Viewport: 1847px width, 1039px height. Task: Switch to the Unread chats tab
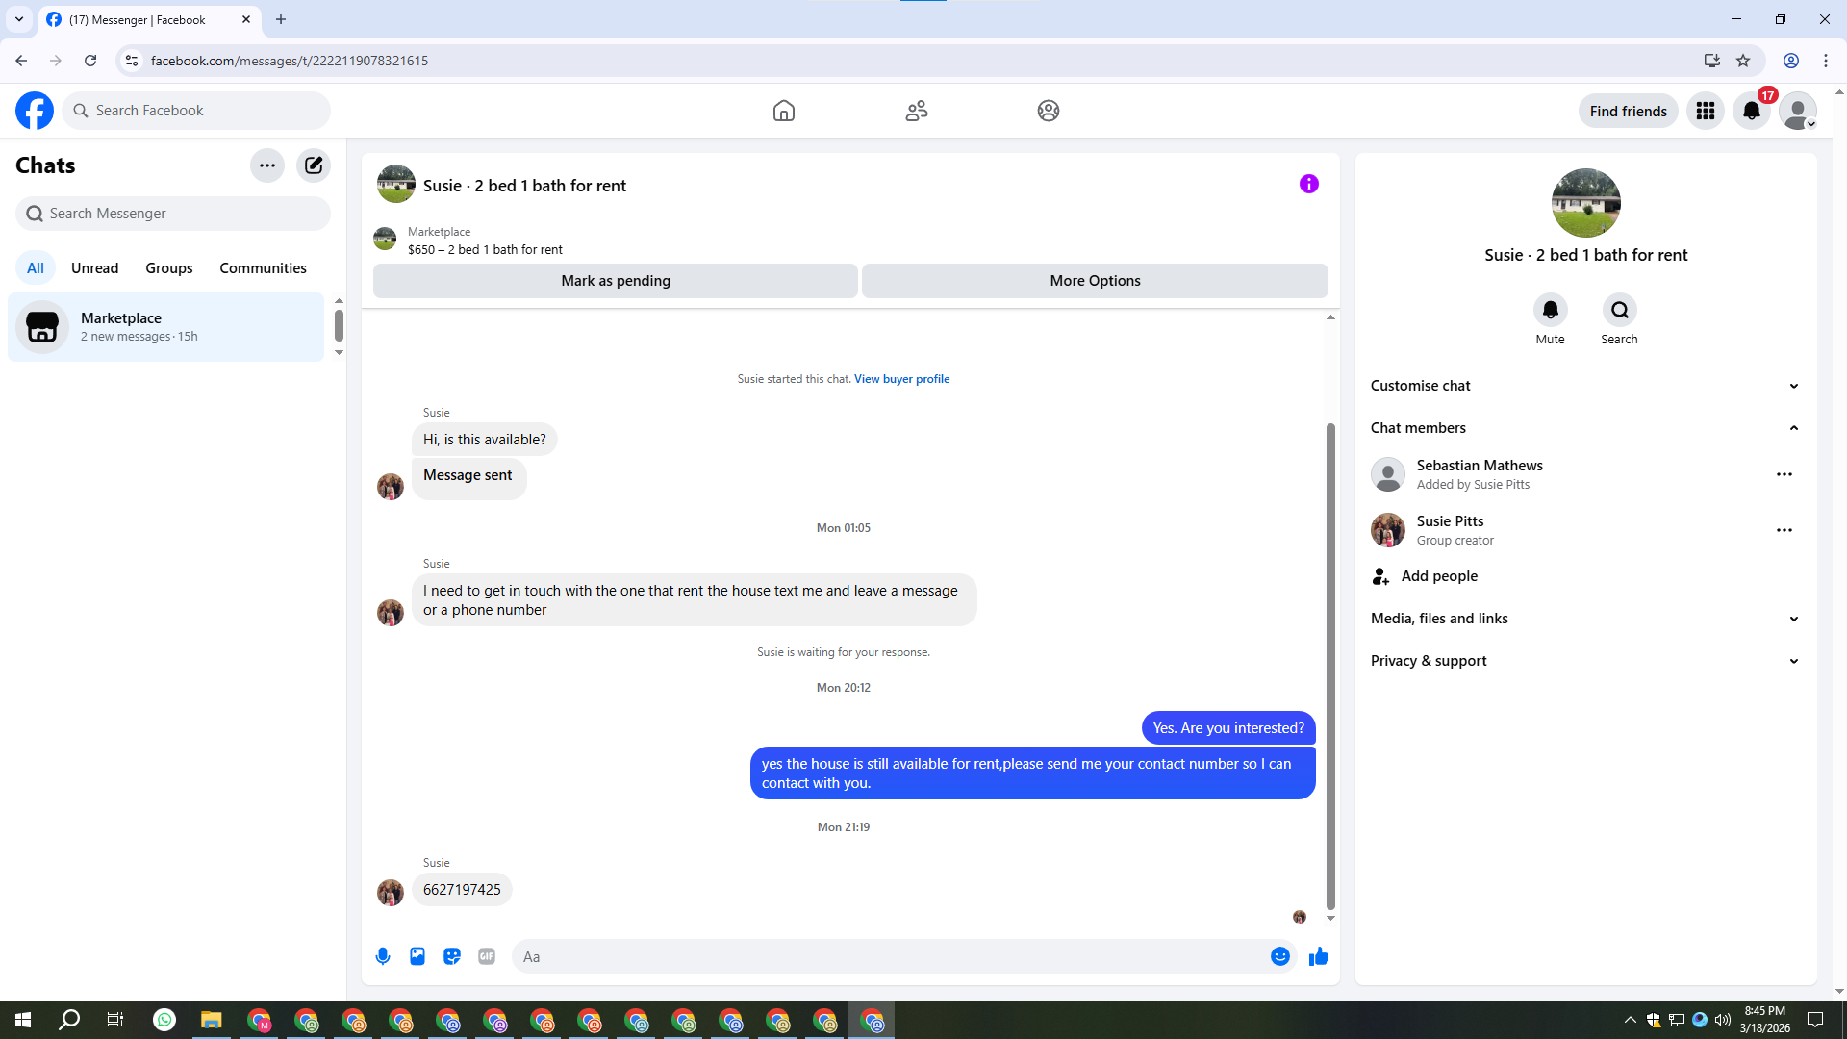94,268
